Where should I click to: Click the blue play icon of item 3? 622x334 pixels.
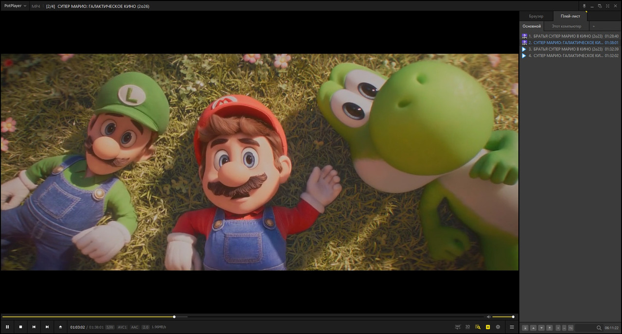click(x=524, y=49)
